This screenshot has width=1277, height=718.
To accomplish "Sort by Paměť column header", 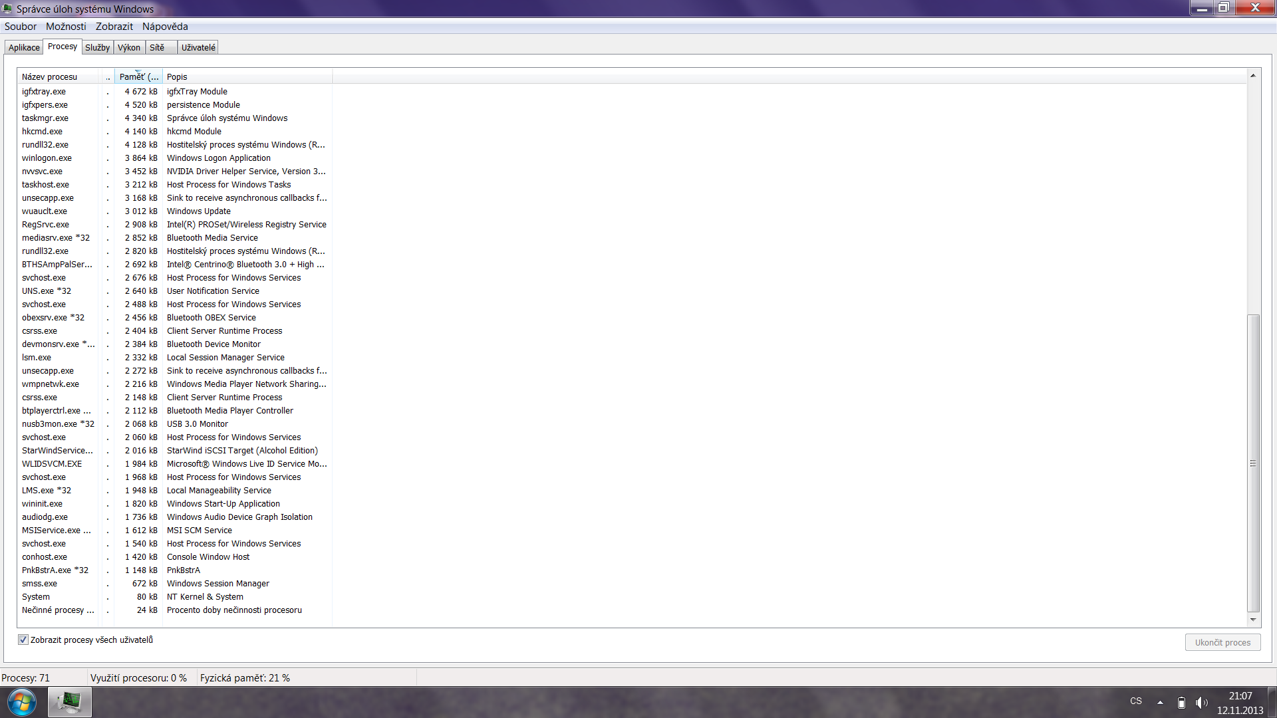I will pyautogui.click(x=138, y=76).
